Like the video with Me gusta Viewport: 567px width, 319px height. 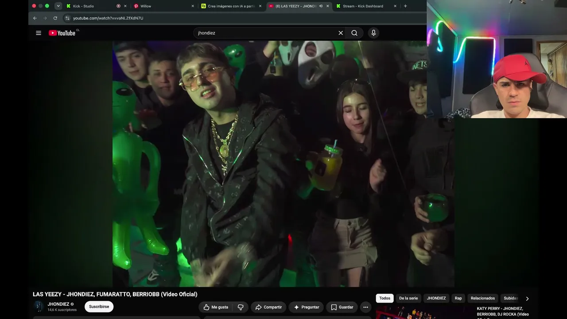(216, 307)
